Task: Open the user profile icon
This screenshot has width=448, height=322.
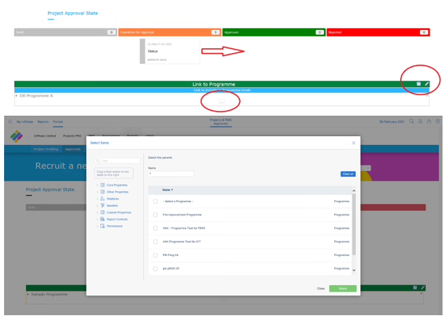Action: coord(420,121)
